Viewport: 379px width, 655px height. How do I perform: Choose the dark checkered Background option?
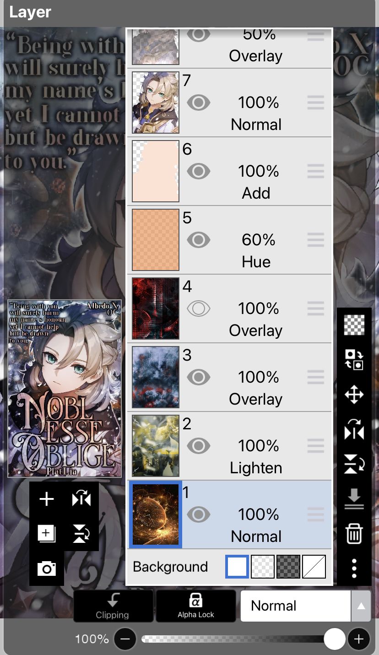coord(288,567)
